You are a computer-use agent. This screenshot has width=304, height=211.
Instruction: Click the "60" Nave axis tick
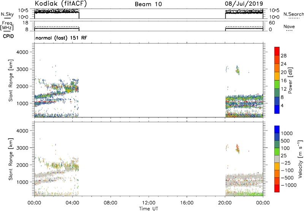(x=272, y=23)
